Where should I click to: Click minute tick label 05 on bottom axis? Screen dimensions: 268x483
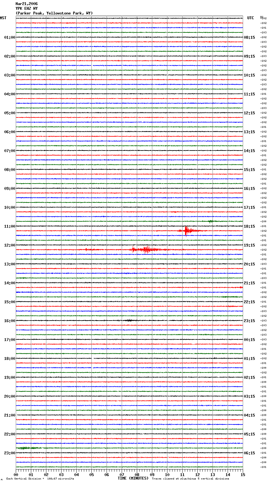91,475
